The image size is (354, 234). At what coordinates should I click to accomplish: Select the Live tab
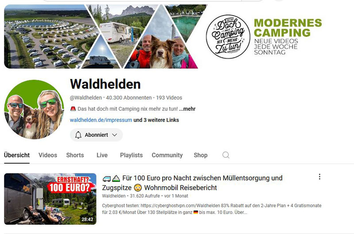pos(102,155)
